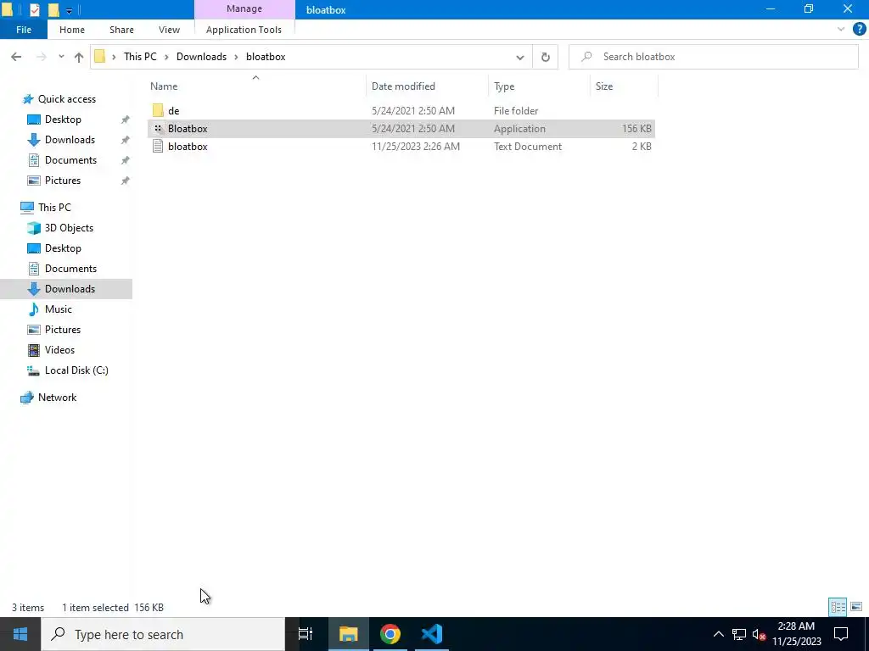Open Task View from the taskbar

coord(306,634)
